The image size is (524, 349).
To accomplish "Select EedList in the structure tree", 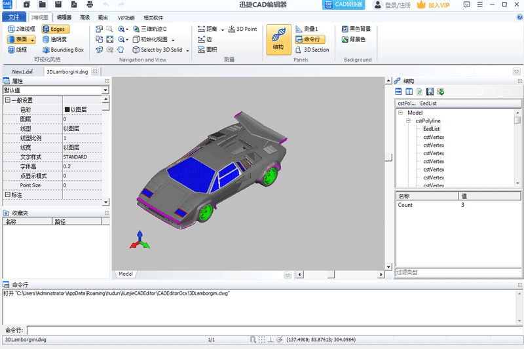I will (432, 129).
